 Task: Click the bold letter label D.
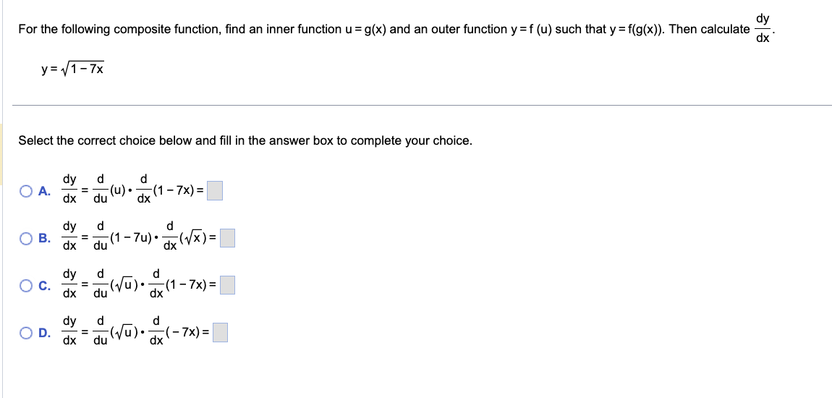[45, 334]
